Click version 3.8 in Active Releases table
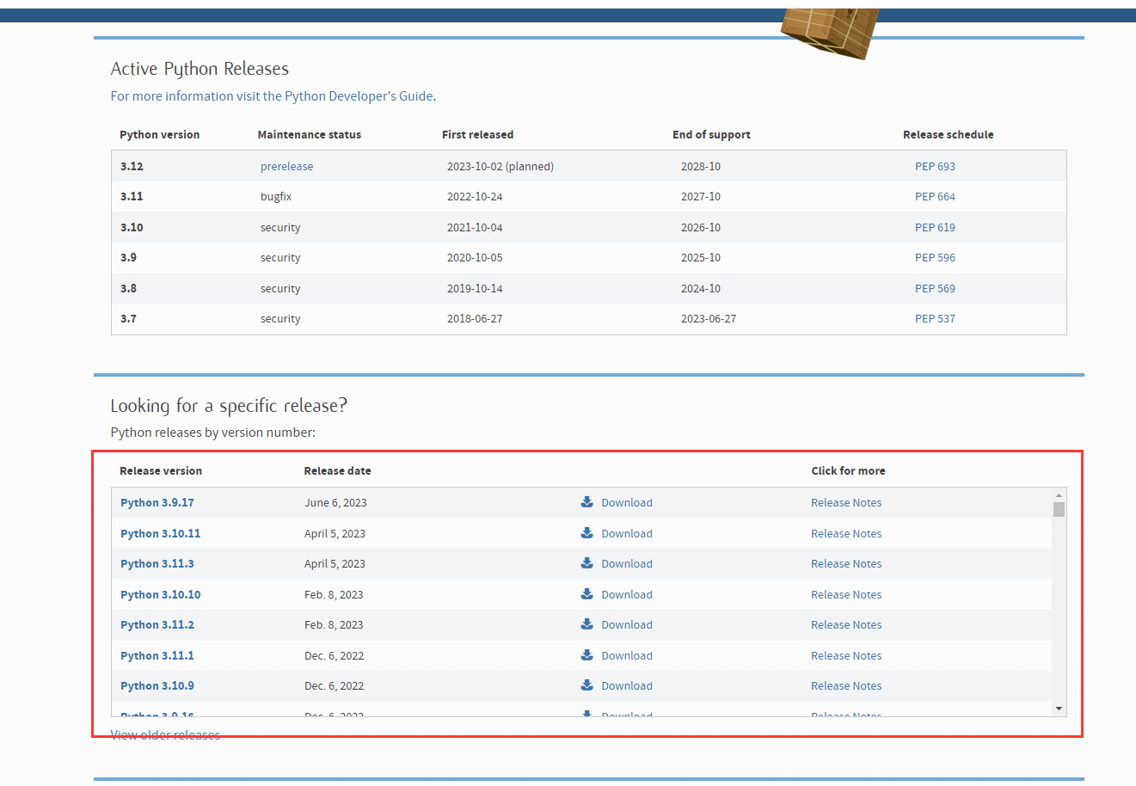The height and width of the screenshot is (786, 1136). coord(128,288)
